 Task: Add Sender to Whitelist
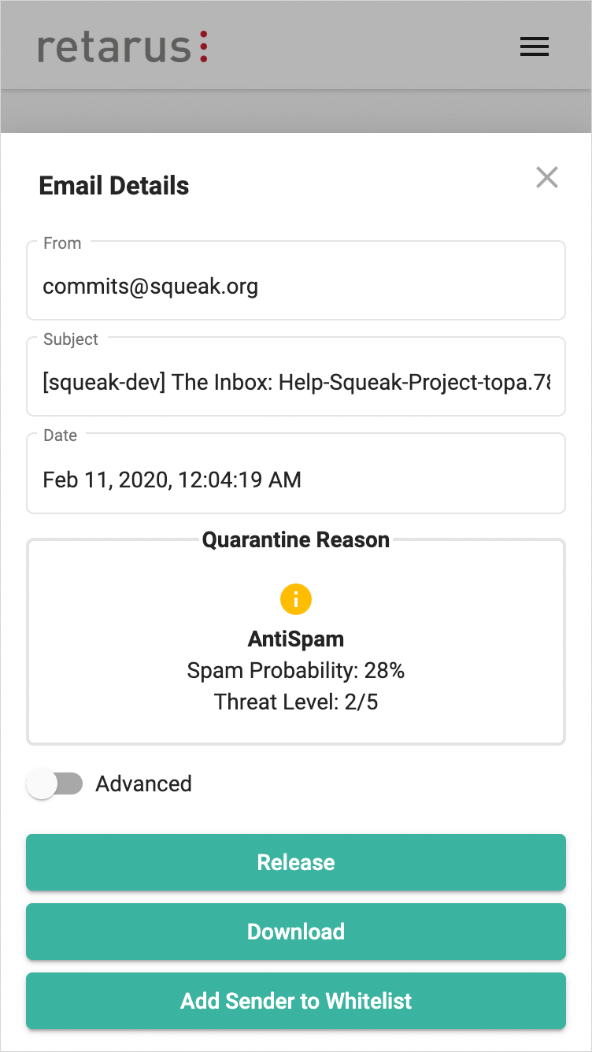pyautogui.click(x=296, y=1001)
